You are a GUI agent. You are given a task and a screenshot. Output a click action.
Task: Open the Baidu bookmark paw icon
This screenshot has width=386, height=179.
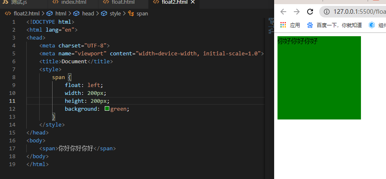pyautogui.click(x=310, y=25)
